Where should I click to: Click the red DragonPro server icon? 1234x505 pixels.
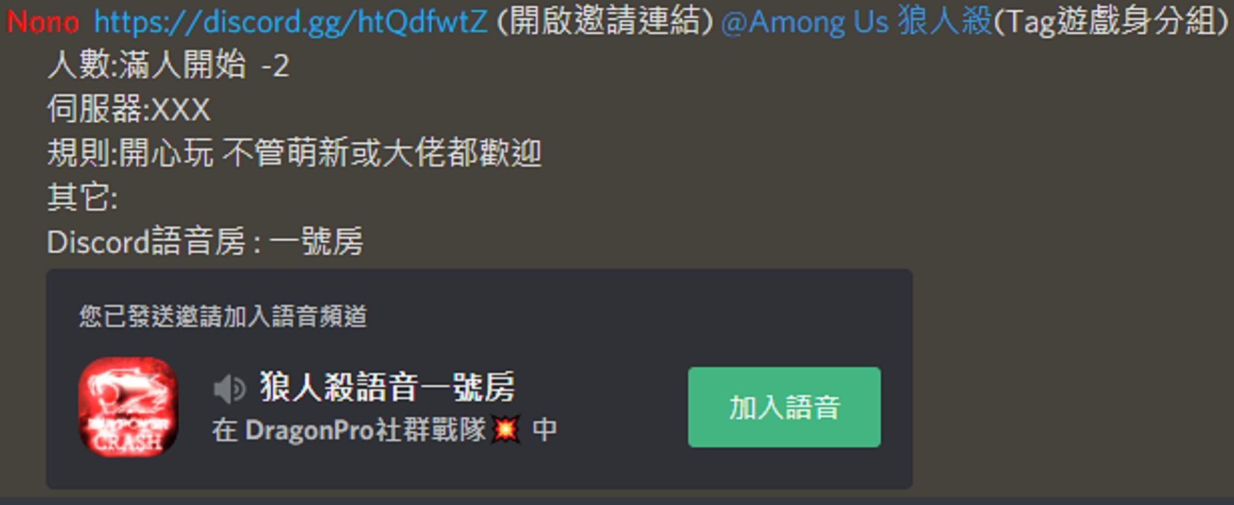(x=128, y=407)
